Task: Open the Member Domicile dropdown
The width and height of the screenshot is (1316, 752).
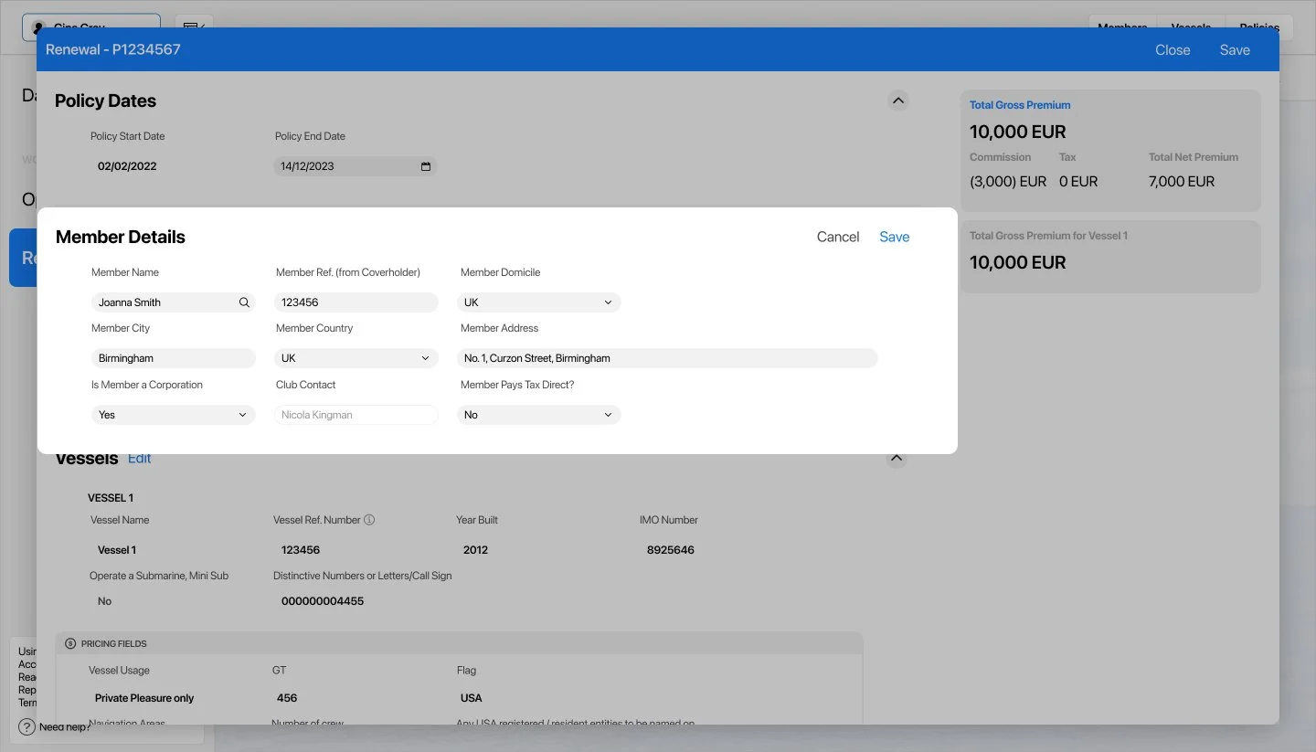Action: (539, 302)
